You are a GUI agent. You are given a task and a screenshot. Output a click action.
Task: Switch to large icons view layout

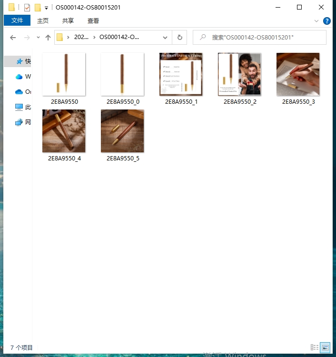pos(325,347)
